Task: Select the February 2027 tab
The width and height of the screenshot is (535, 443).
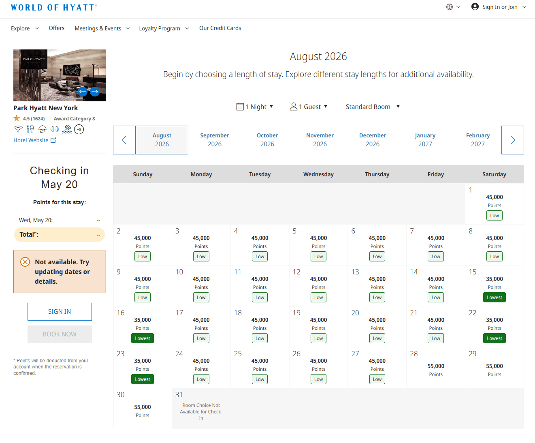Action: click(478, 140)
